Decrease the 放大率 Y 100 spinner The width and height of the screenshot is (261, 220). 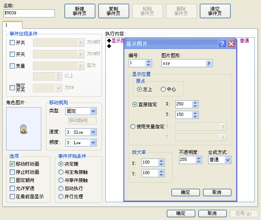[161, 175]
